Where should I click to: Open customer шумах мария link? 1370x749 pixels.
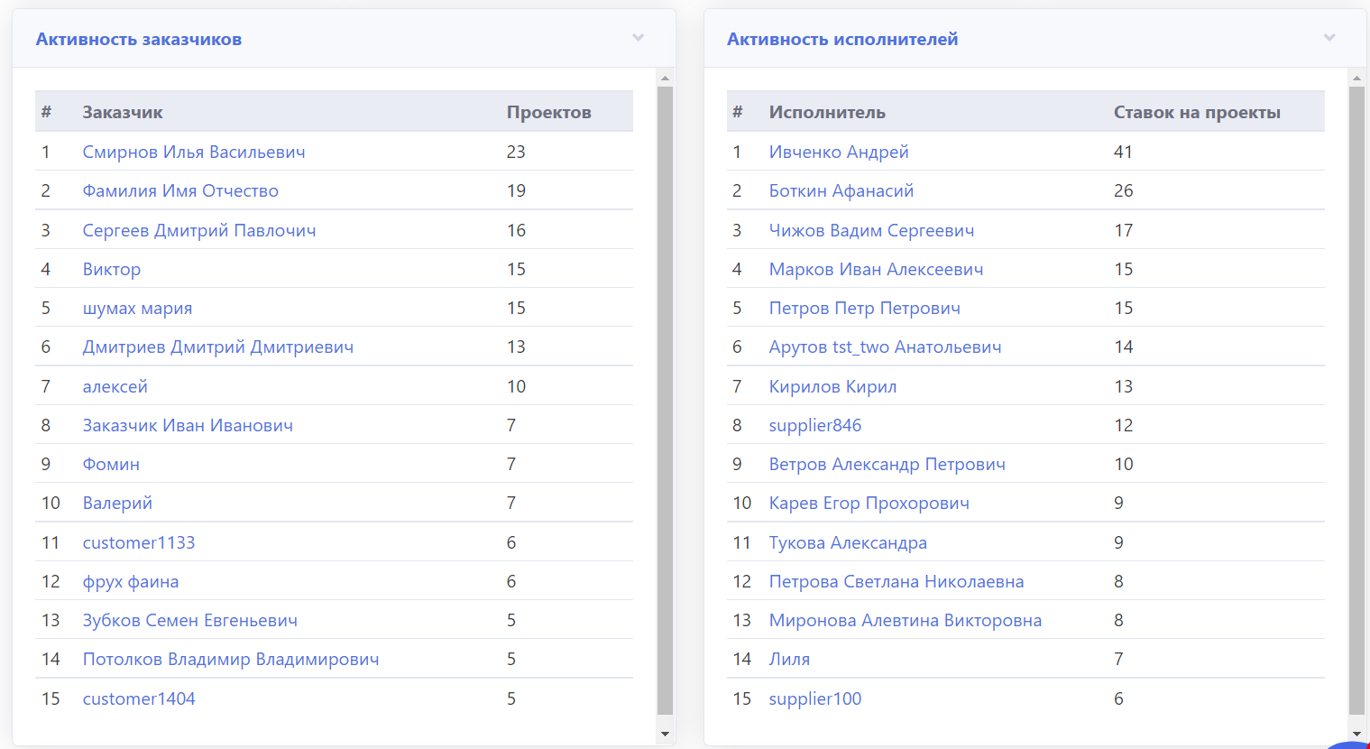click(x=137, y=308)
